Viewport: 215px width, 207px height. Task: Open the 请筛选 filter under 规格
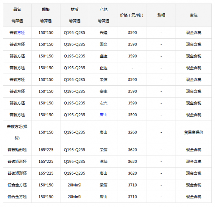tap(46, 21)
